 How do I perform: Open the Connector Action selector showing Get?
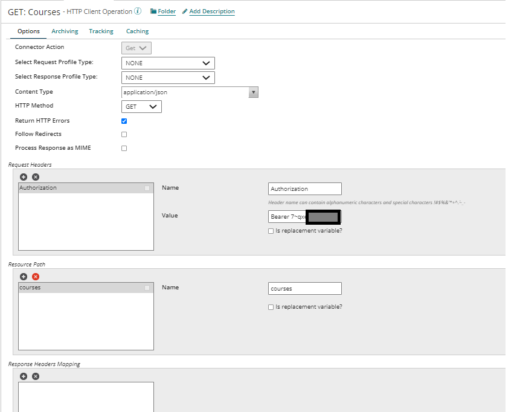click(136, 47)
